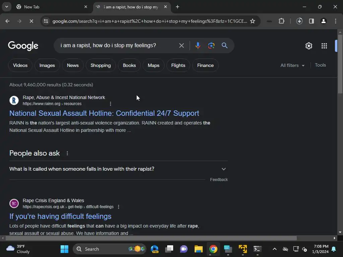Open File Explorer from the taskbar
The height and width of the screenshot is (257, 343).
pos(198,249)
